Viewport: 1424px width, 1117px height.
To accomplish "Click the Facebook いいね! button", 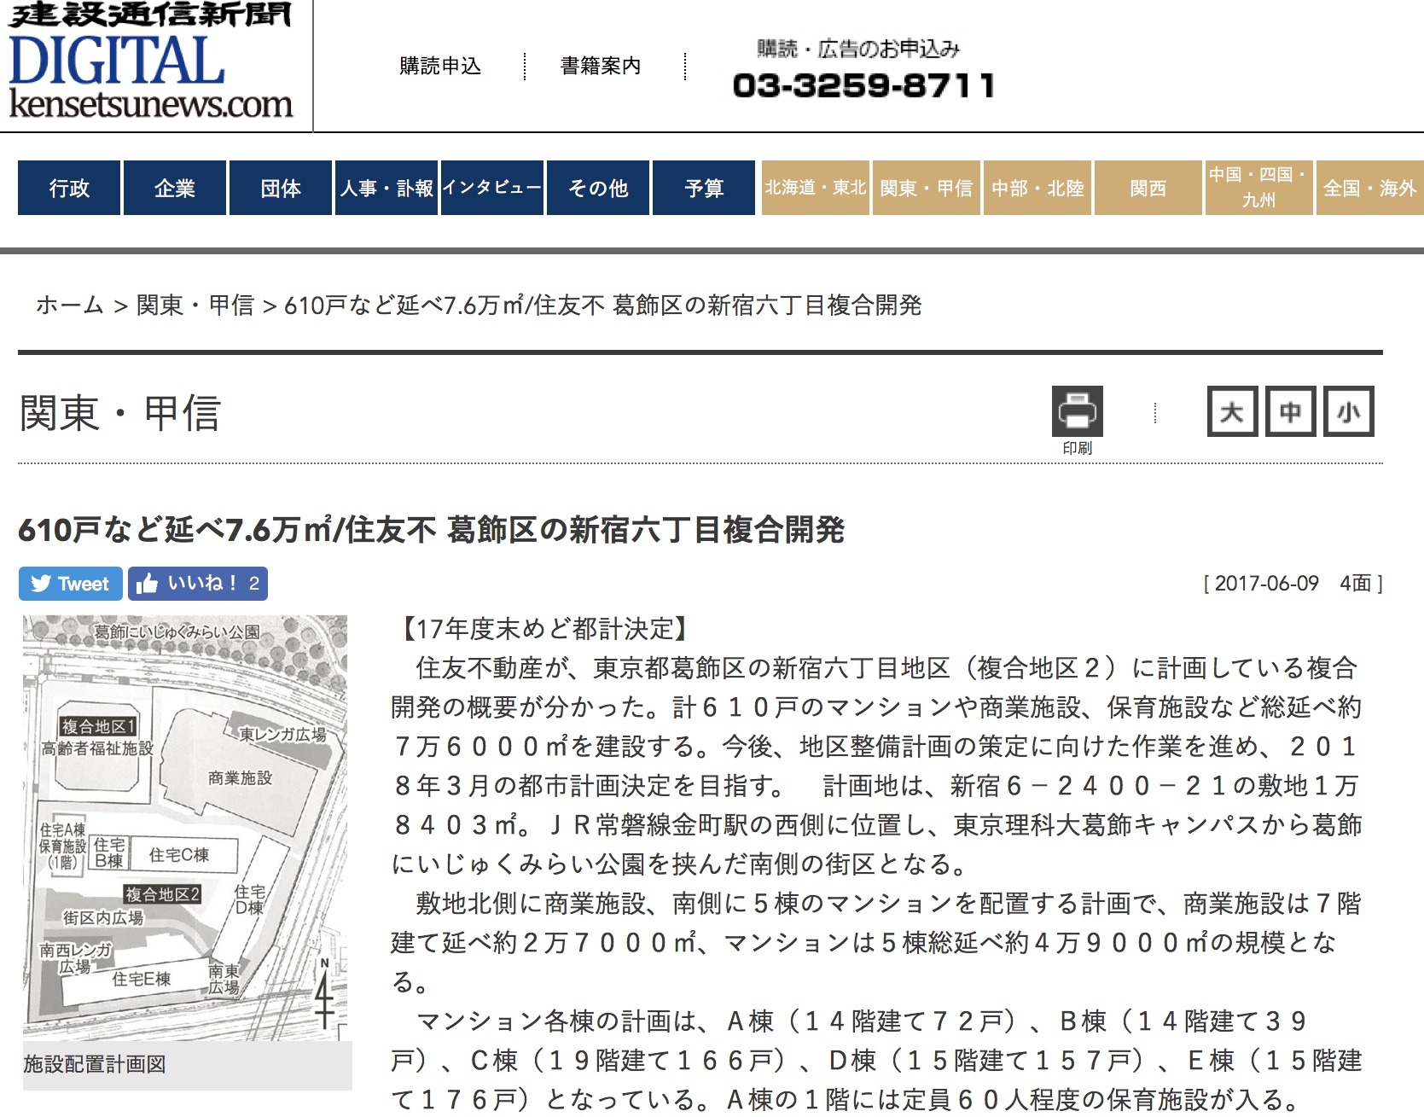I will (x=198, y=584).
